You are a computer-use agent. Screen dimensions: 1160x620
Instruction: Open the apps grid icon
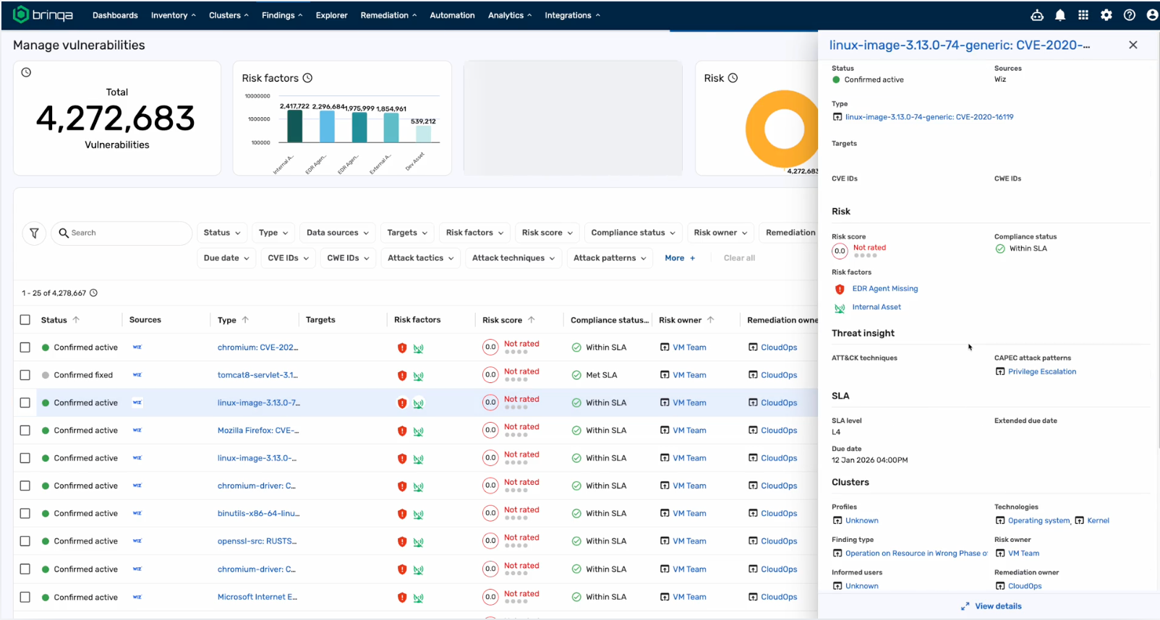tap(1083, 15)
